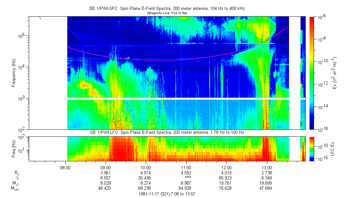Select the 08:00 time axis tick label

click(x=65, y=167)
